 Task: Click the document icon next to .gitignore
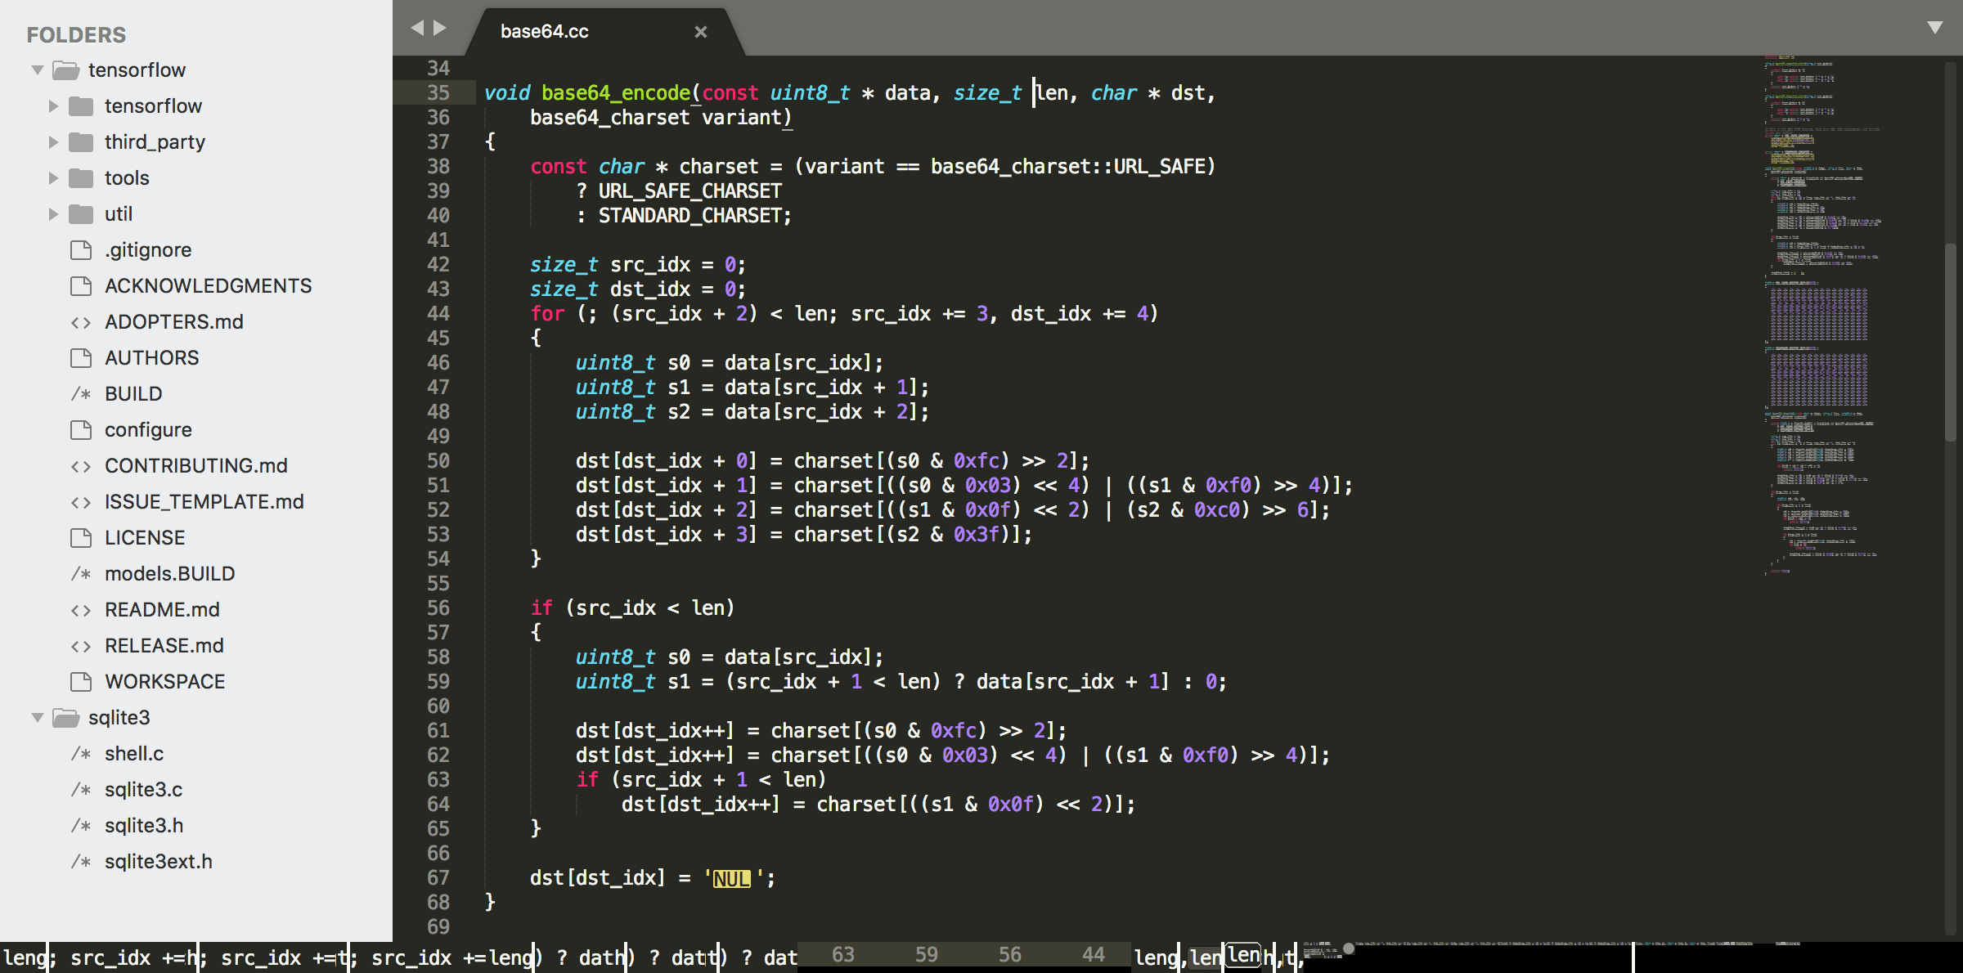click(x=80, y=249)
